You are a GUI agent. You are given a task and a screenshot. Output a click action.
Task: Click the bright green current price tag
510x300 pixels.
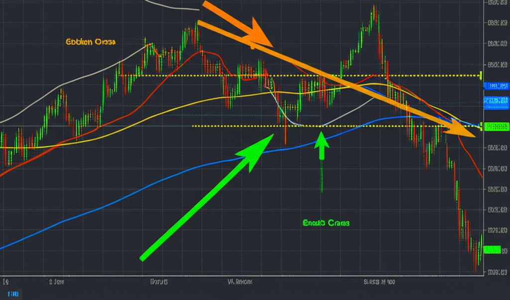coord(492,250)
